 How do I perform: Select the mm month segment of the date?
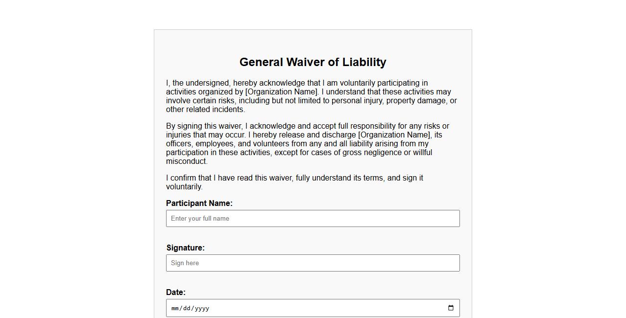175,308
